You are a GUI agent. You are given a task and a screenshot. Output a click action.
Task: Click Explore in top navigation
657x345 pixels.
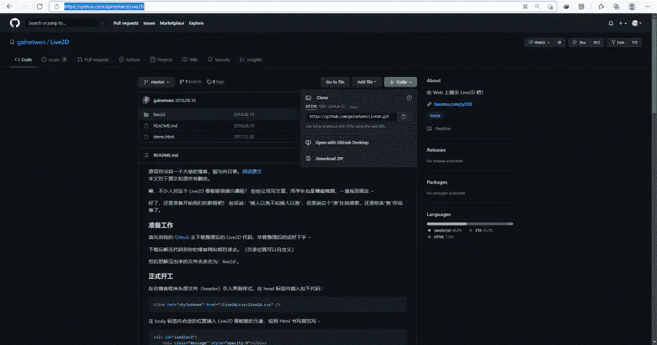[196, 24]
